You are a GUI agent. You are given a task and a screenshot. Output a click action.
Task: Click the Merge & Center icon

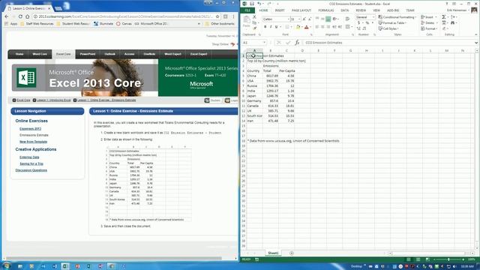(x=347, y=27)
